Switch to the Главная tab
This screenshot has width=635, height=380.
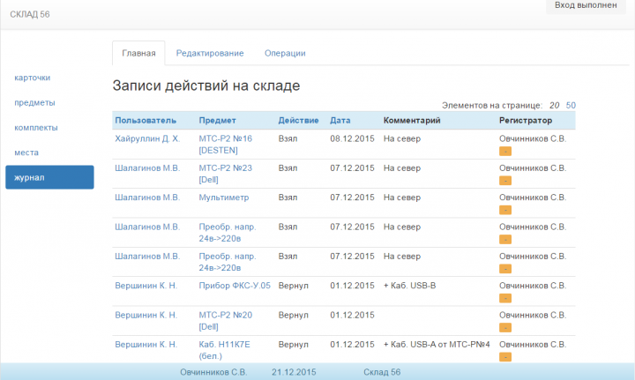[x=138, y=53]
